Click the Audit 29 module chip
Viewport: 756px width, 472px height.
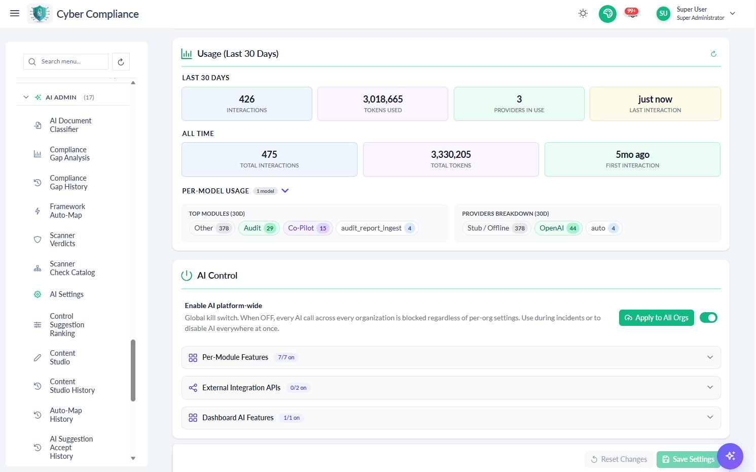pyautogui.click(x=259, y=228)
